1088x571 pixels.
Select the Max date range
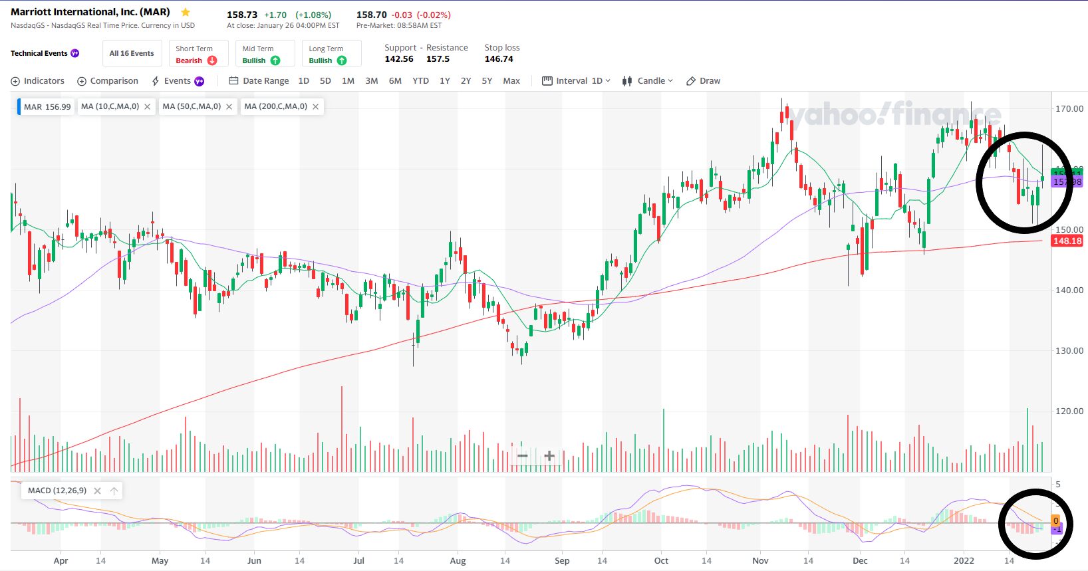pyautogui.click(x=511, y=81)
